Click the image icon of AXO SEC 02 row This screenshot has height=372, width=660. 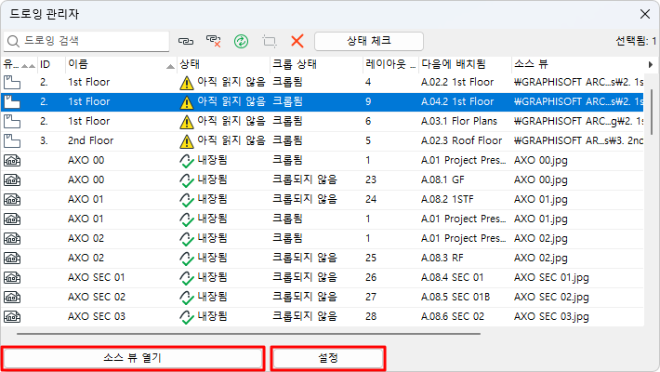(x=12, y=297)
